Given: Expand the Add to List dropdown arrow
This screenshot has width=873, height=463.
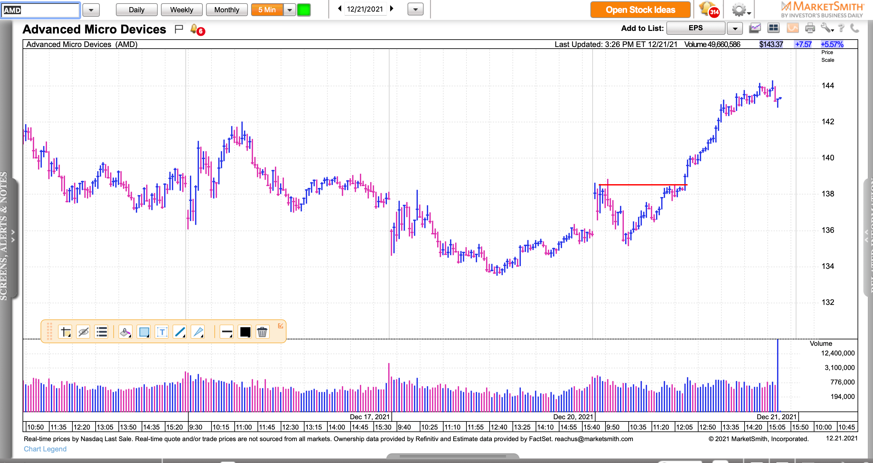Looking at the screenshot, I should click(x=735, y=28).
